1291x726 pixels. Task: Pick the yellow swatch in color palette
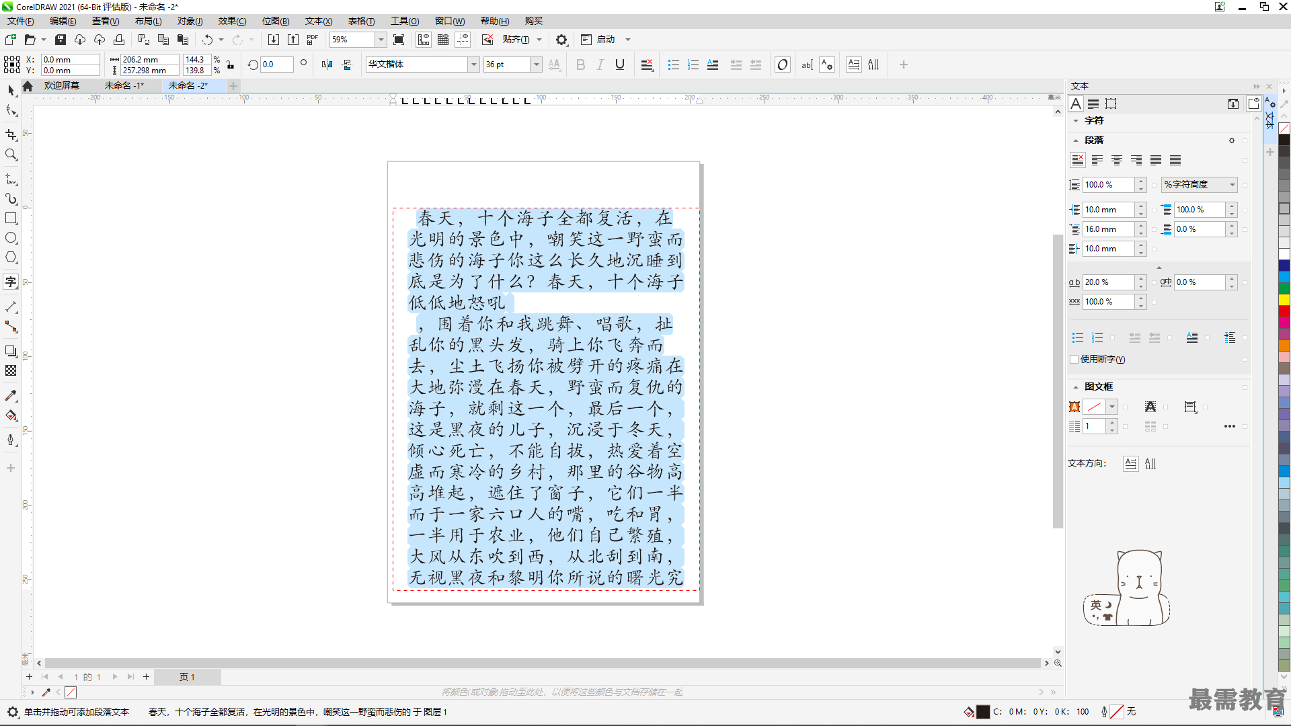1284,299
